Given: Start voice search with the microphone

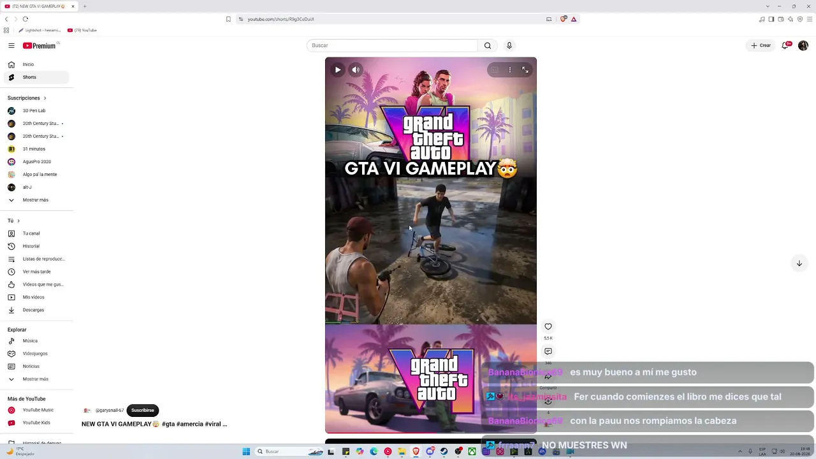Looking at the screenshot, I should tap(509, 45).
